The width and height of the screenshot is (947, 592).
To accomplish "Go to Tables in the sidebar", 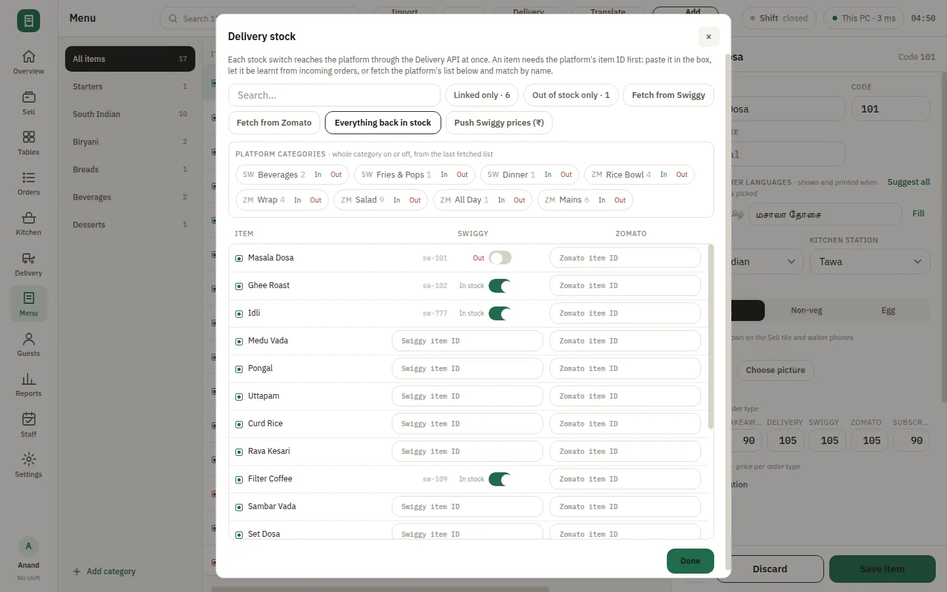I will pyautogui.click(x=28, y=143).
